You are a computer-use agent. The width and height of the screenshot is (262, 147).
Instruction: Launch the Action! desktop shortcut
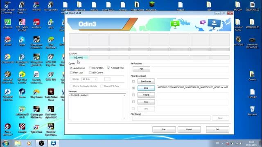7,41
